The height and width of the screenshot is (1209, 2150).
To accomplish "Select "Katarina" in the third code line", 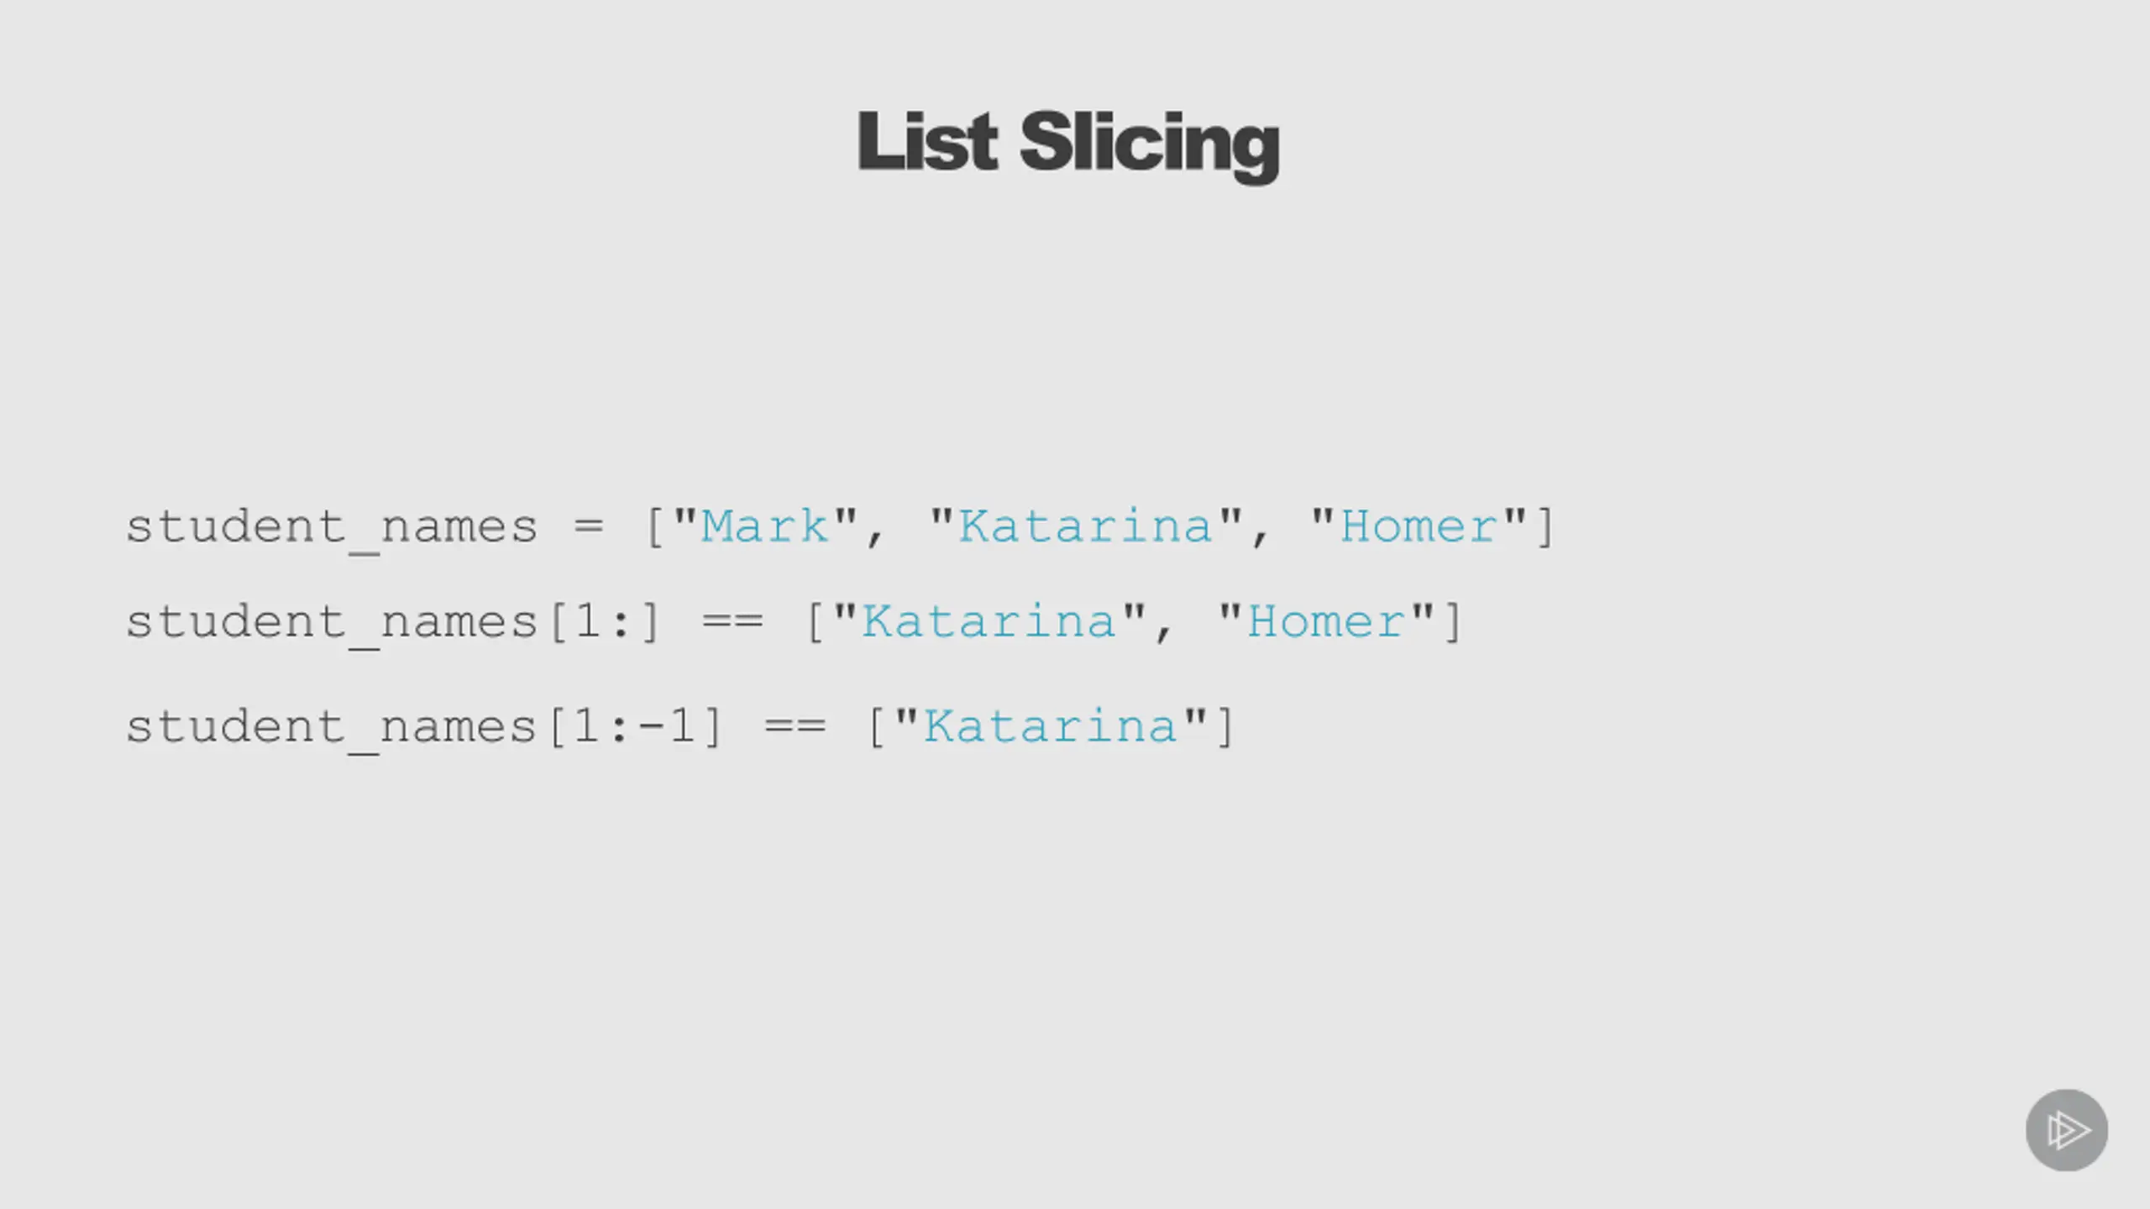I will click(x=1051, y=725).
